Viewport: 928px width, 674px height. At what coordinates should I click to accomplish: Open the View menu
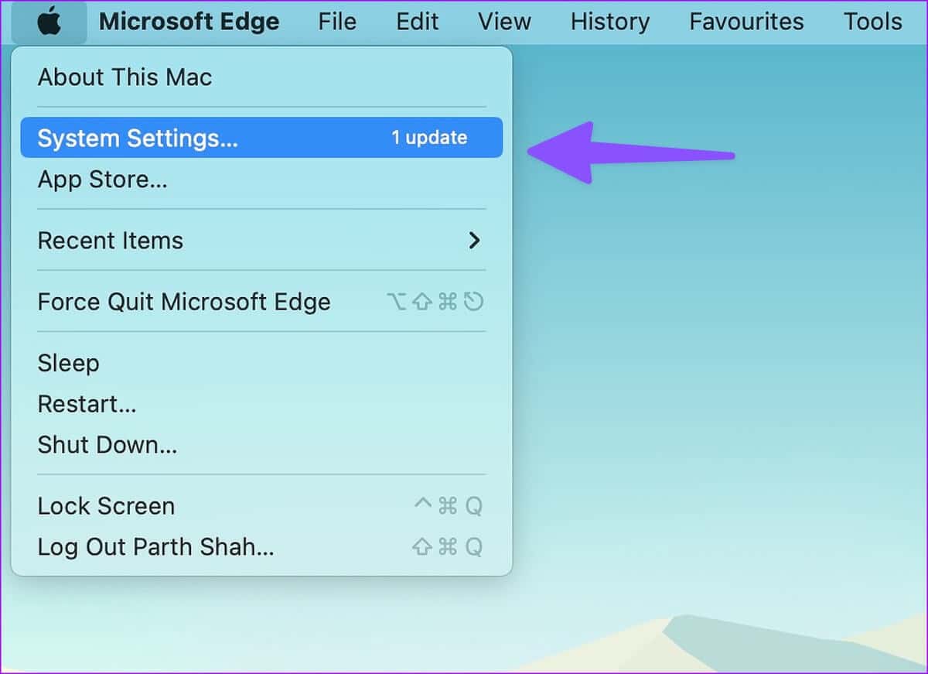(x=504, y=22)
